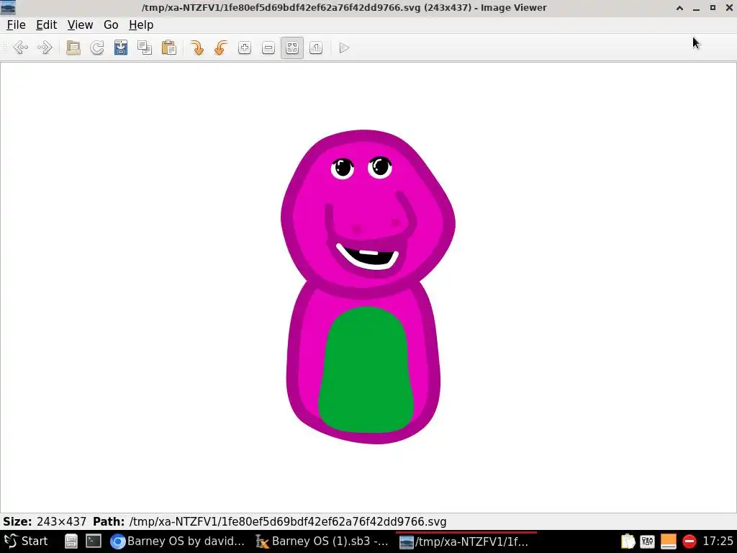Click the 17:25 clock
Screen dimensions: 737x553
pyautogui.click(x=718, y=541)
